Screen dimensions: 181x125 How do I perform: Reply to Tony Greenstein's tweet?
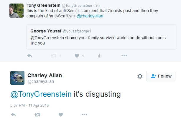tap(29, 56)
